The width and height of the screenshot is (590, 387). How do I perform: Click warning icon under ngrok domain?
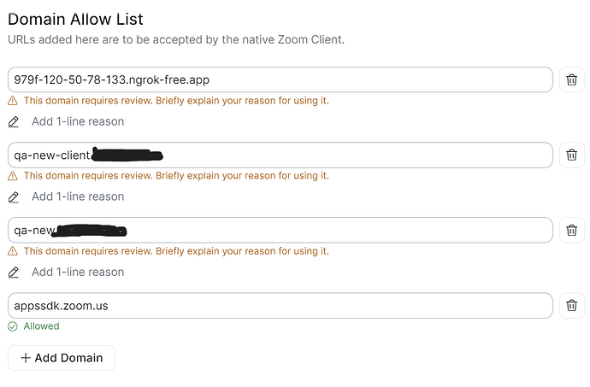pyautogui.click(x=13, y=101)
